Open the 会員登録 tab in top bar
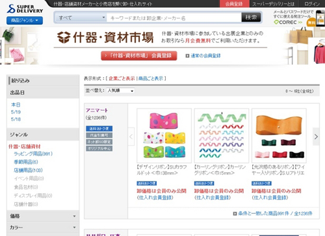Viewport: 325px width, 236px height. click(234, 4)
